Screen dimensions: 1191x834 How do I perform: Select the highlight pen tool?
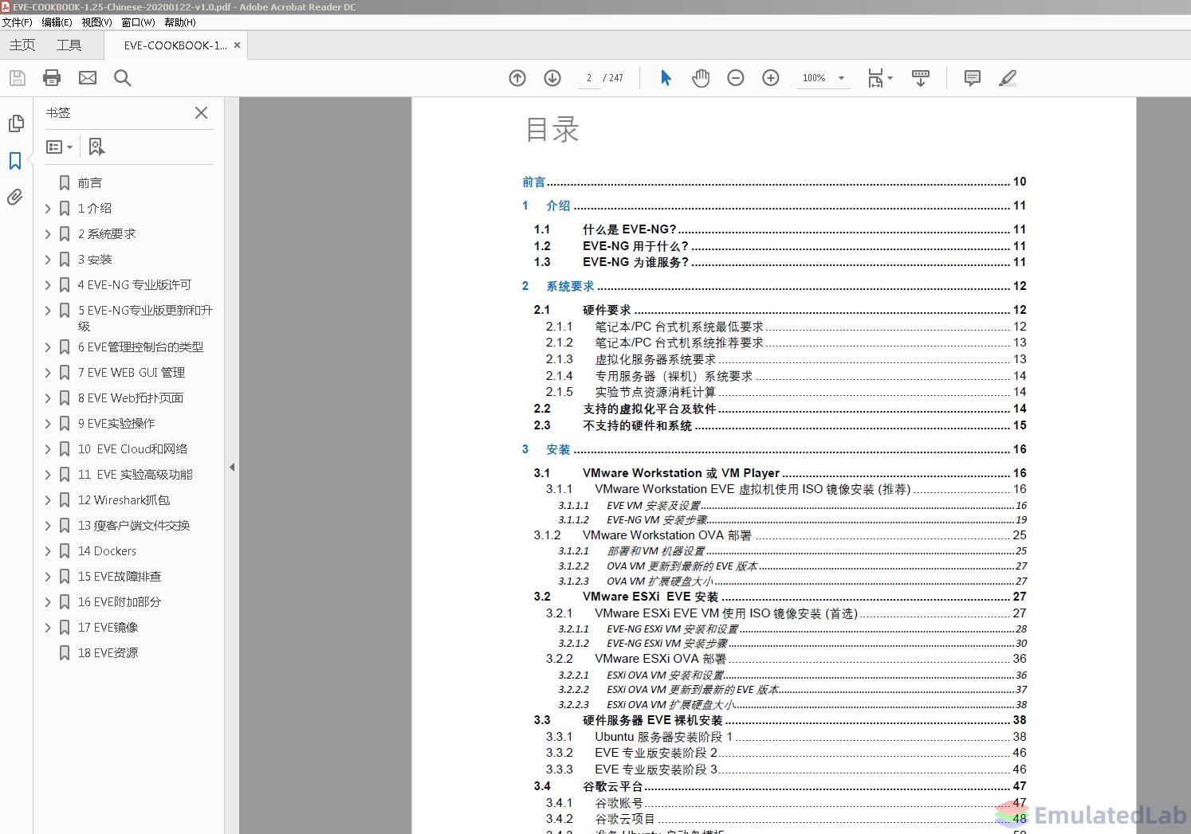point(1007,78)
